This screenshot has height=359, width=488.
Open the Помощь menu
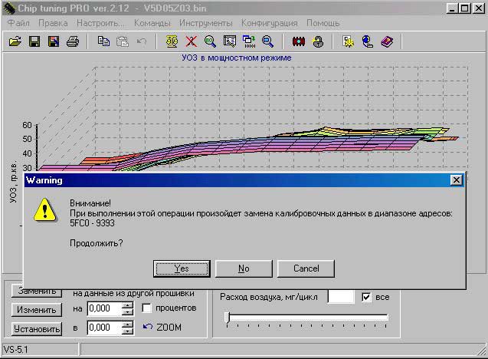tap(323, 23)
